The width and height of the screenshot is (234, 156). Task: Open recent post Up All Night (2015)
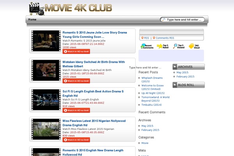(x=153, y=93)
